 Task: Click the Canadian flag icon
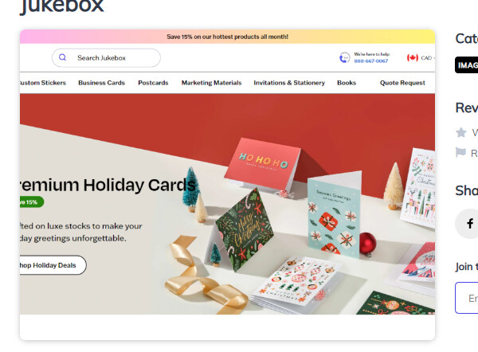click(x=413, y=57)
